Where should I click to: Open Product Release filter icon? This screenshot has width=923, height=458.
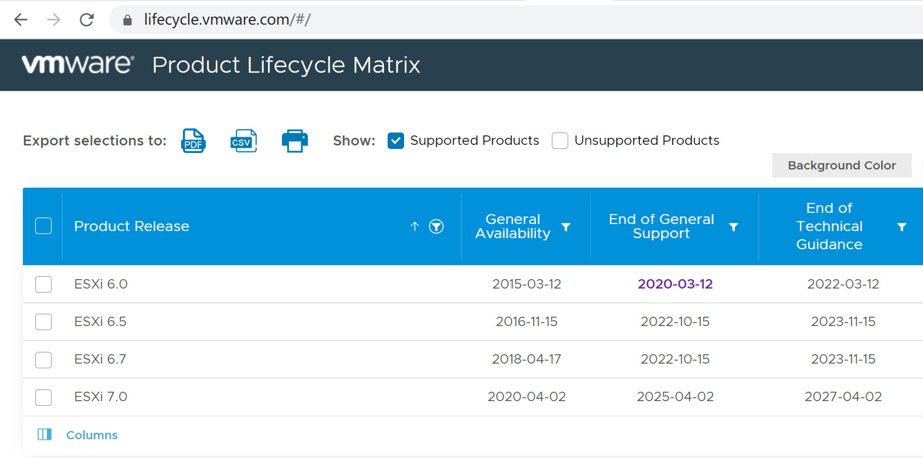coord(436,226)
